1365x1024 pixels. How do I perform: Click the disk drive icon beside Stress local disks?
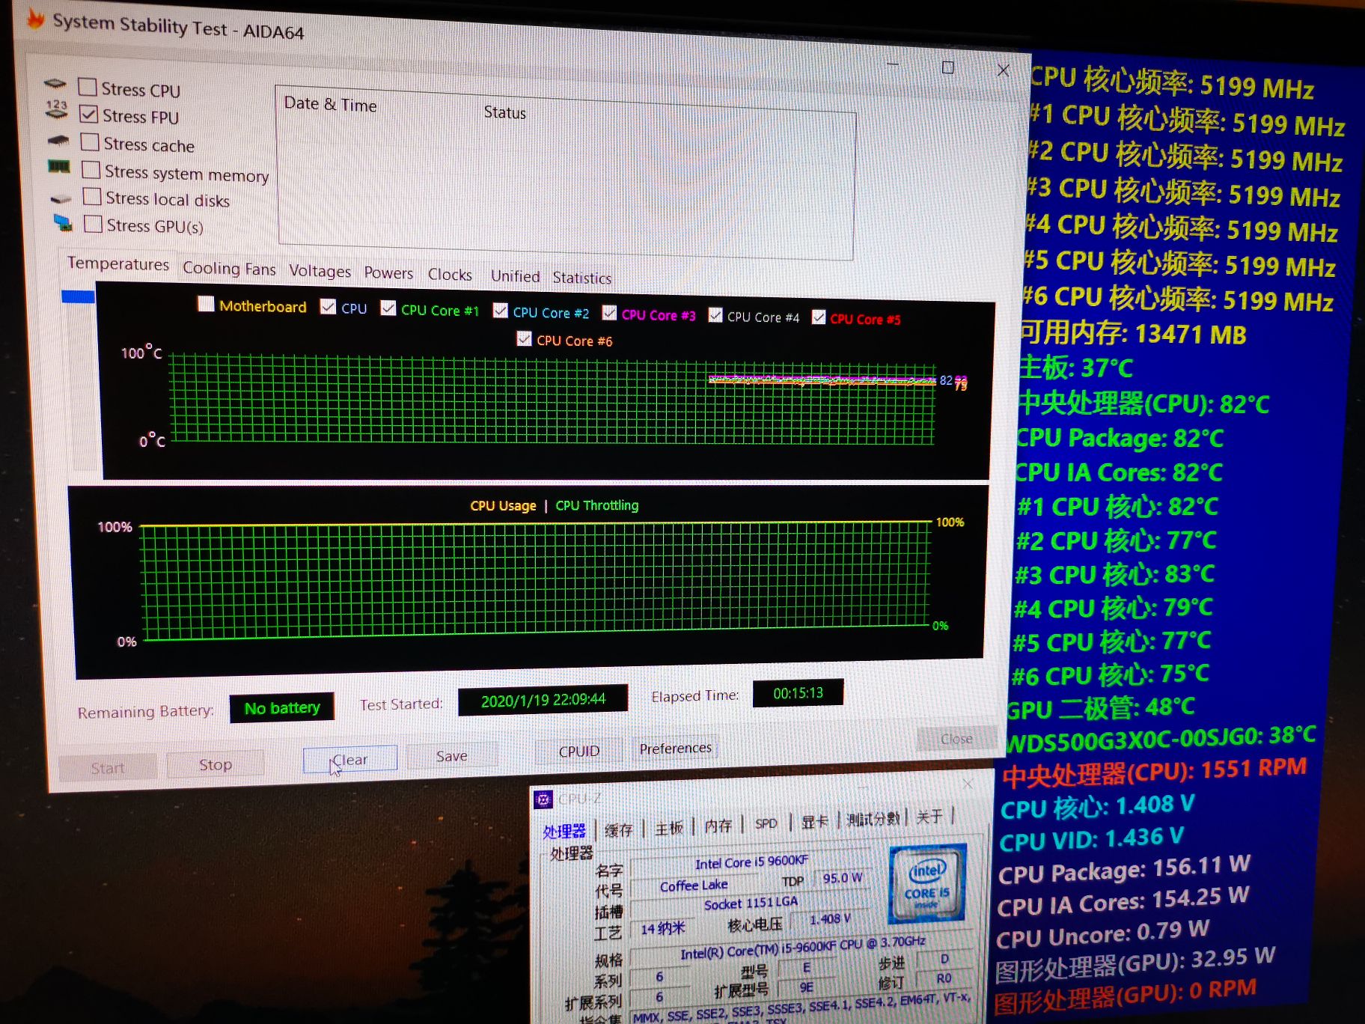click(61, 198)
